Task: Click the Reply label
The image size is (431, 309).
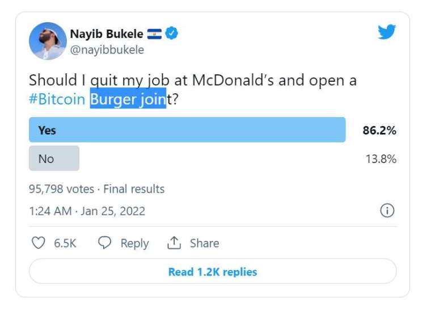Action: click(x=135, y=244)
